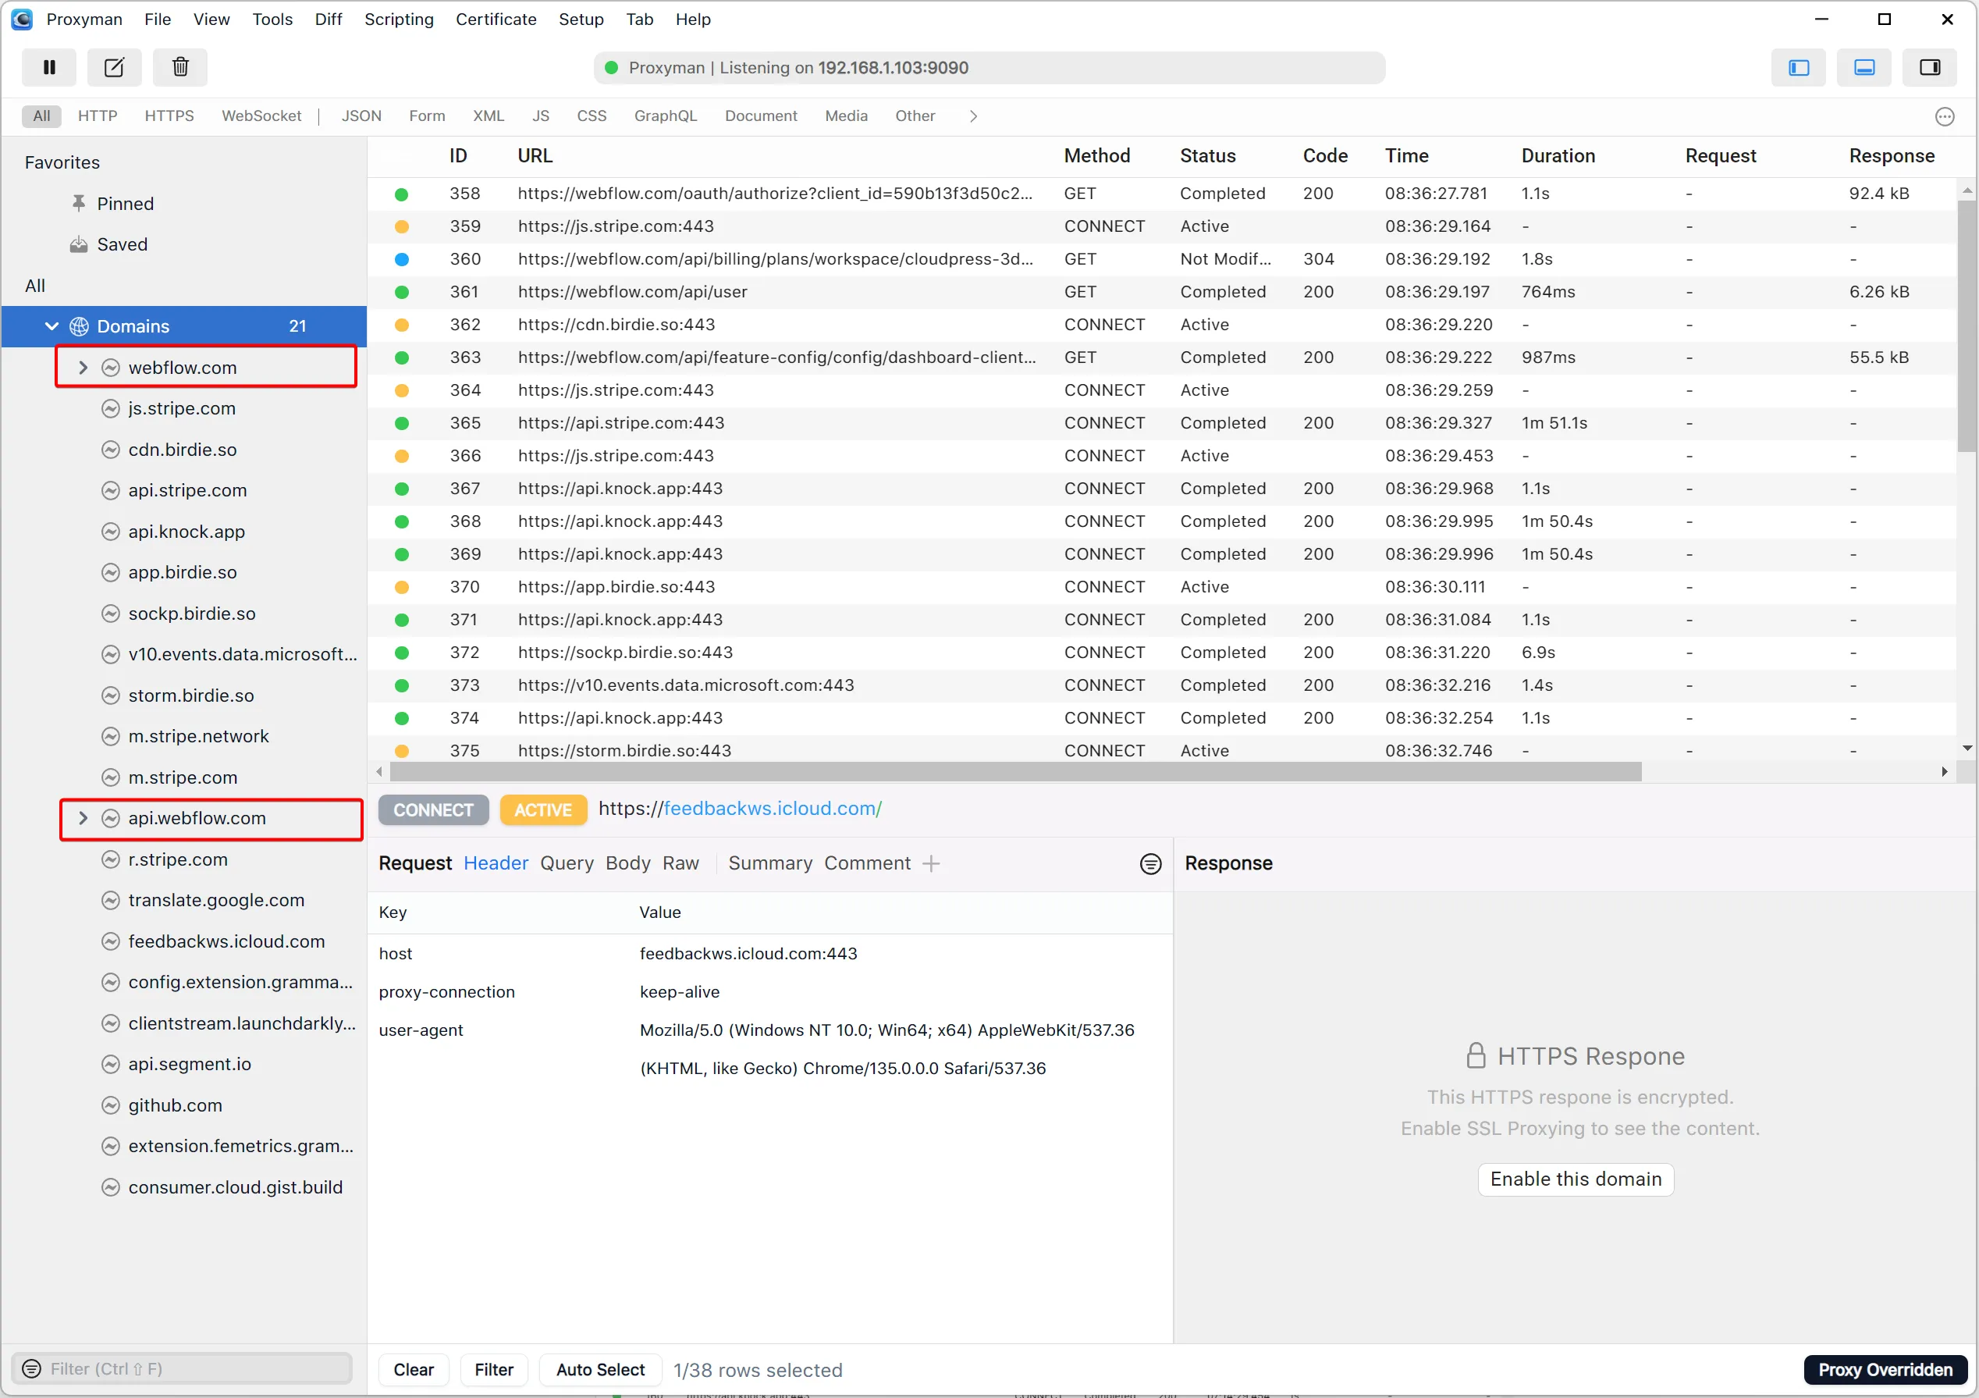Open the feedbackws.icloud.com link
Screen dimensions: 1979x1398
pyautogui.click(x=770, y=809)
